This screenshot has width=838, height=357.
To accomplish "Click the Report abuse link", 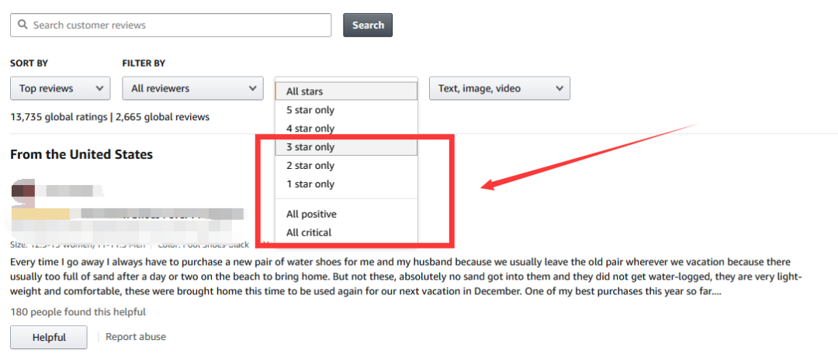I will [x=136, y=337].
